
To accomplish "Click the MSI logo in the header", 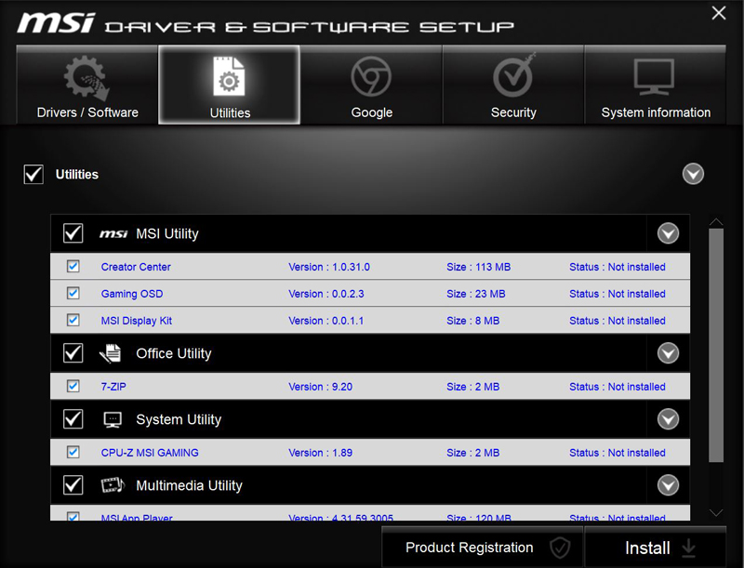I will [56, 23].
